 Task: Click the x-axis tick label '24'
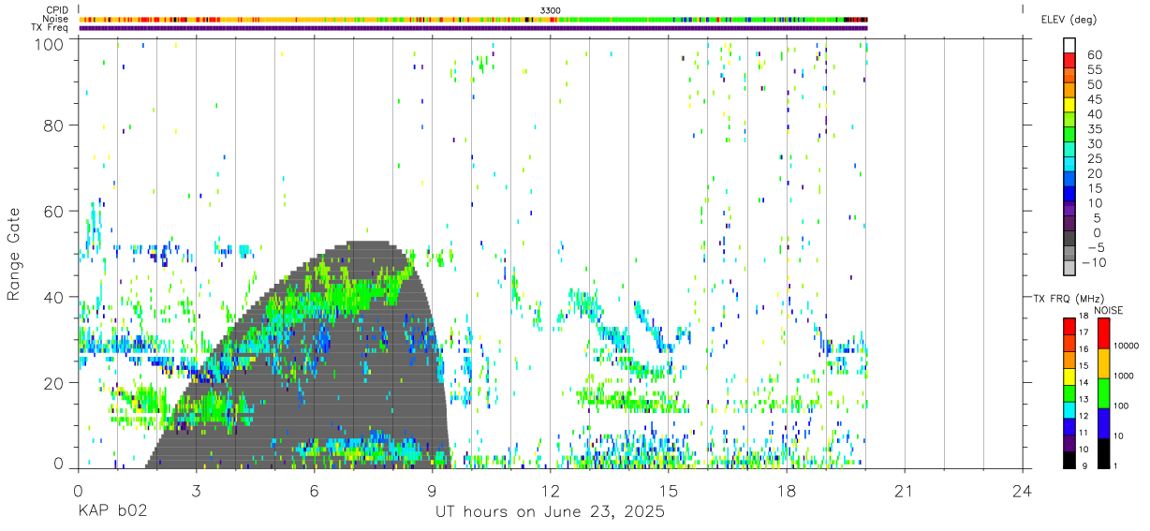point(1023,490)
